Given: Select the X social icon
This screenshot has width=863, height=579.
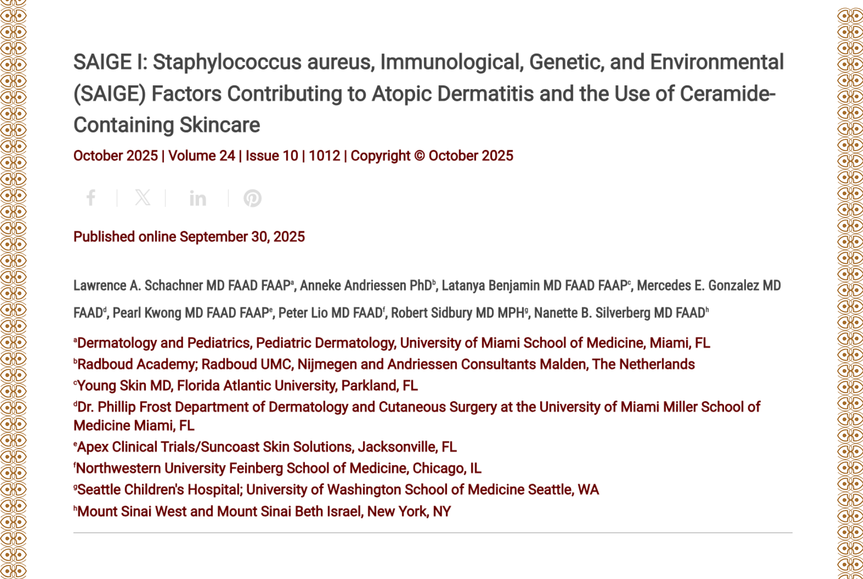Looking at the screenshot, I should click(x=142, y=198).
